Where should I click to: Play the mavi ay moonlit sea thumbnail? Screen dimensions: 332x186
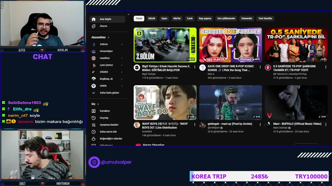pyautogui.click(x=231, y=103)
